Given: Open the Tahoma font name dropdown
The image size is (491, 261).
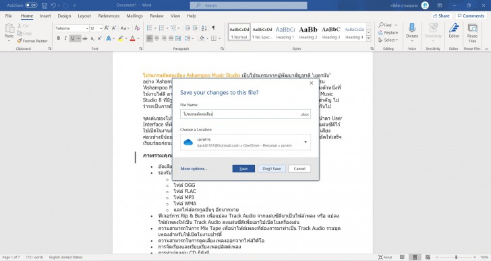Looking at the screenshot, I should [87, 28].
